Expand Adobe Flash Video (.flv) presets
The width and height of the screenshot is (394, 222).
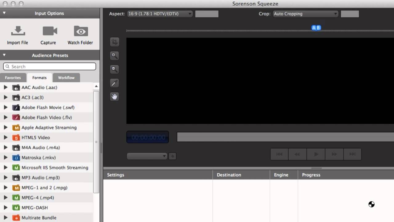[x=6, y=117]
